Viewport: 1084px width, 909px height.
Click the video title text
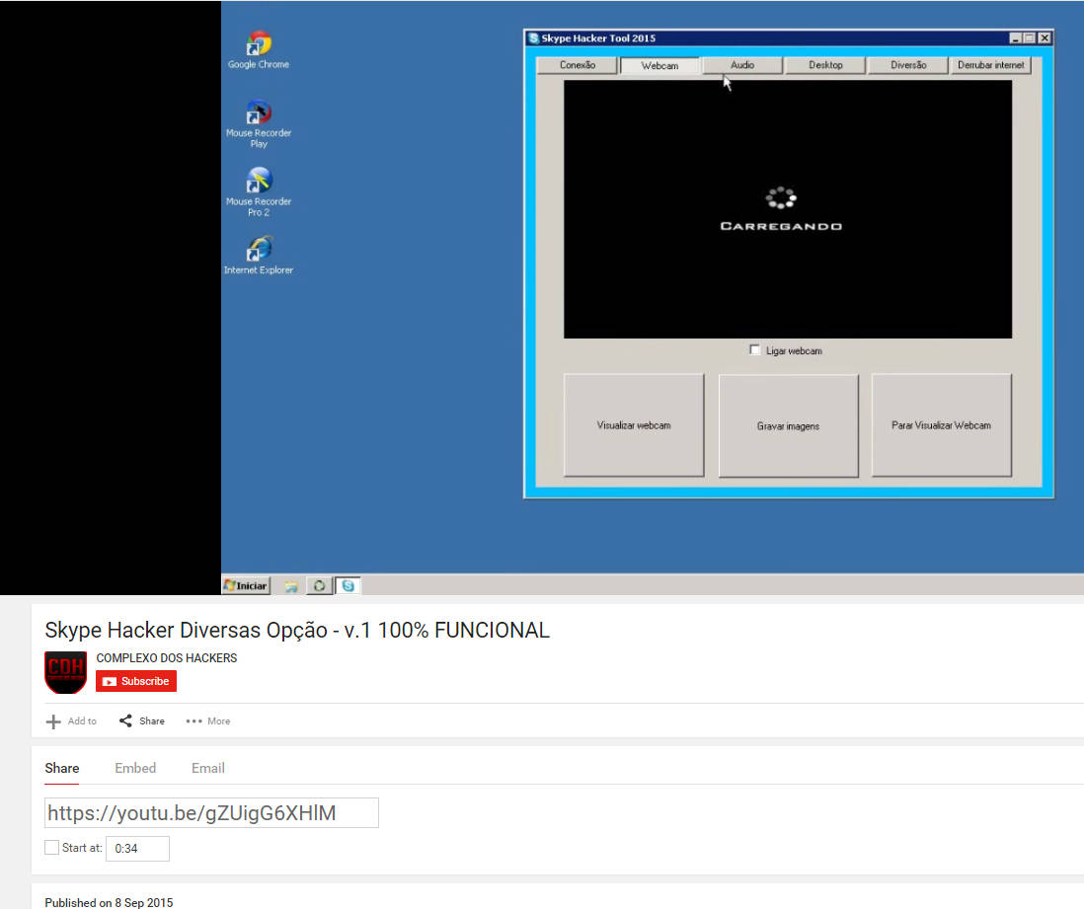(x=297, y=631)
